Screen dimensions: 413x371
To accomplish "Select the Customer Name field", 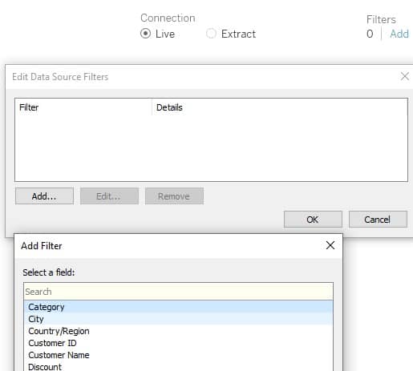I will click(x=178, y=355).
